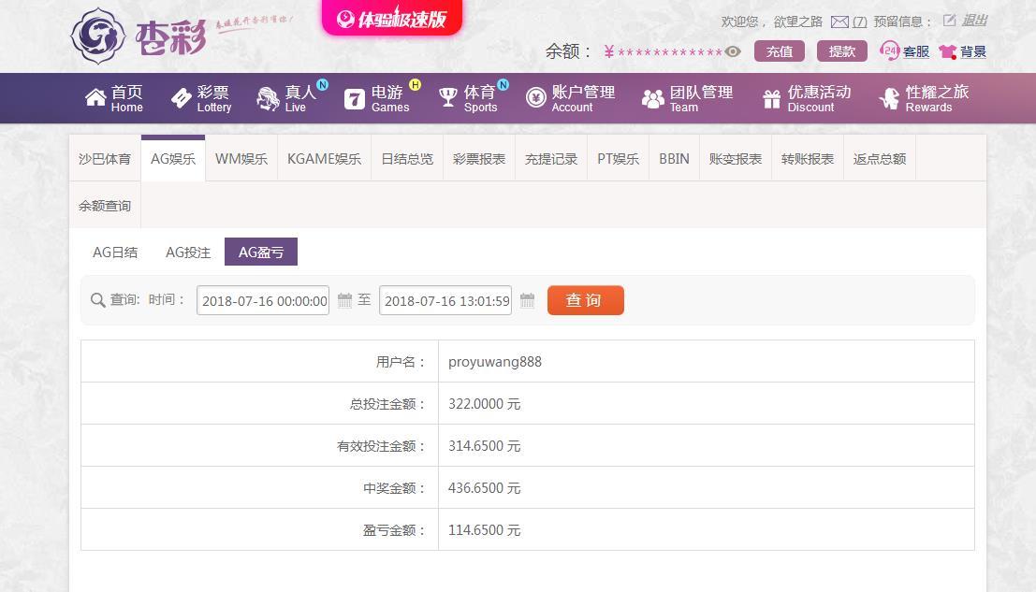Select the AG投注 sub-tab
This screenshot has height=592, width=1036.
(188, 252)
